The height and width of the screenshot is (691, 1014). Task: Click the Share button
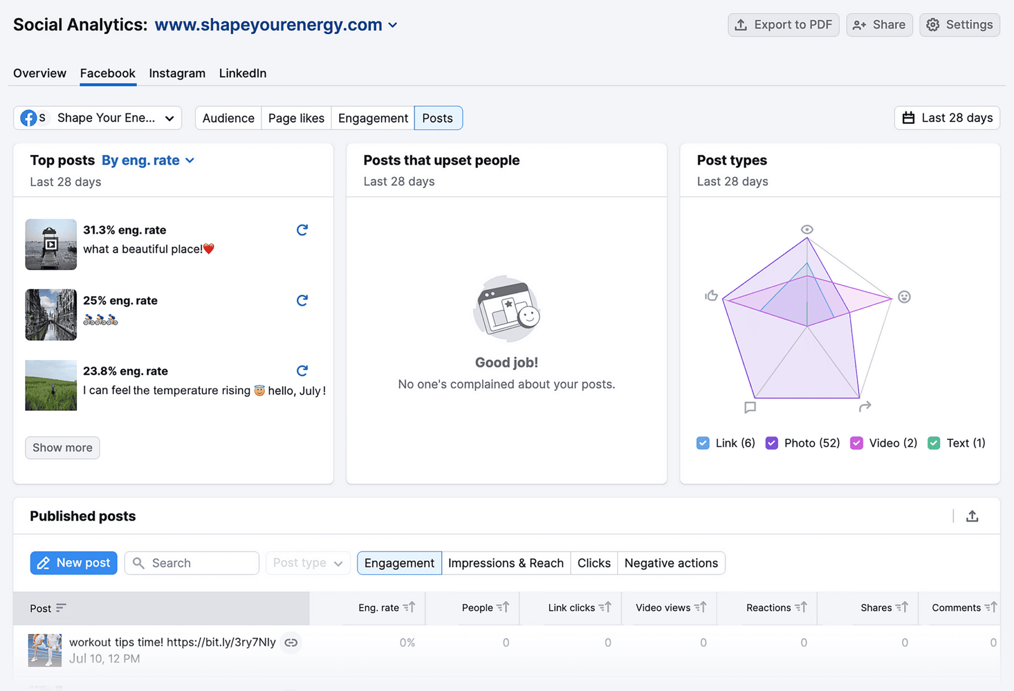pyautogui.click(x=879, y=25)
